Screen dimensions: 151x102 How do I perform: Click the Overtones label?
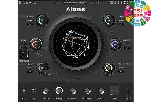tap(127, 40)
